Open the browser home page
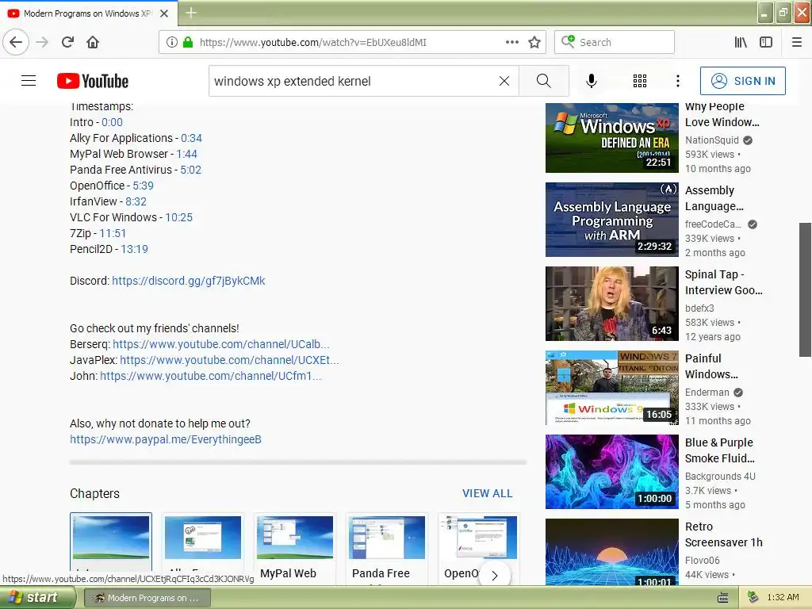 click(x=93, y=42)
